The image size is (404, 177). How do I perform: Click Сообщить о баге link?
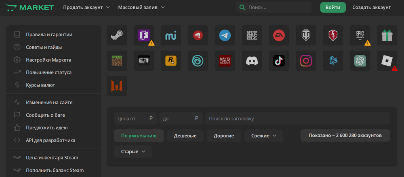45,115
